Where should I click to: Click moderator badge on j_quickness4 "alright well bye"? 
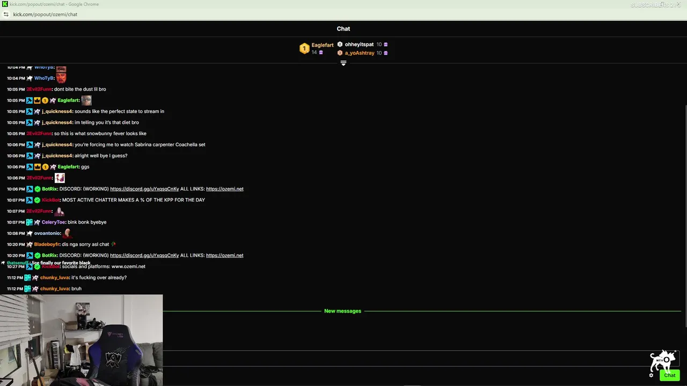point(30,155)
